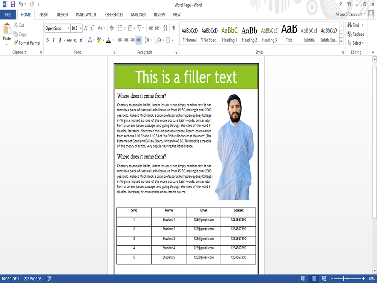
Task: Click the zoom slider handle
Action: pos(343,279)
